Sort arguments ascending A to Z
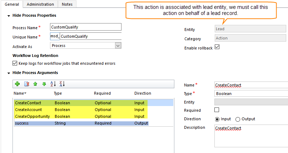The height and width of the screenshot is (153, 288). (53, 84)
